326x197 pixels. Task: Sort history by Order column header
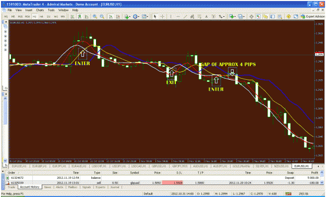tap(11, 173)
